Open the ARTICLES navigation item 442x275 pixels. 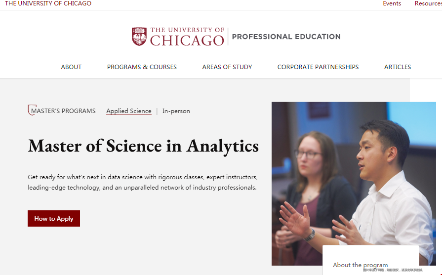pos(398,67)
